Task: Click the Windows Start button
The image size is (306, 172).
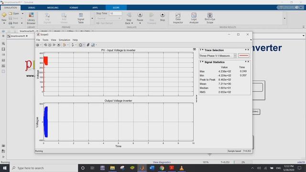Action: pos(4,168)
